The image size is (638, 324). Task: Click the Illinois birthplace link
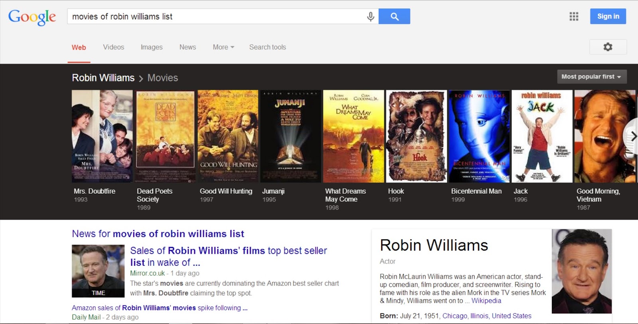pyautogui.click(x=479, y=316)
